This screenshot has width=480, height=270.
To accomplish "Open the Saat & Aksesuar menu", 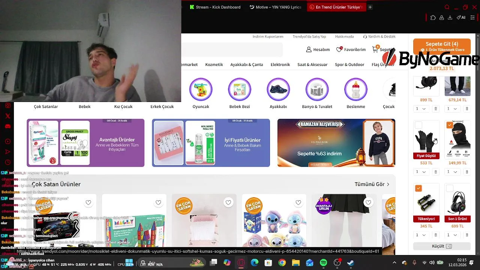I will click(312, 64).
